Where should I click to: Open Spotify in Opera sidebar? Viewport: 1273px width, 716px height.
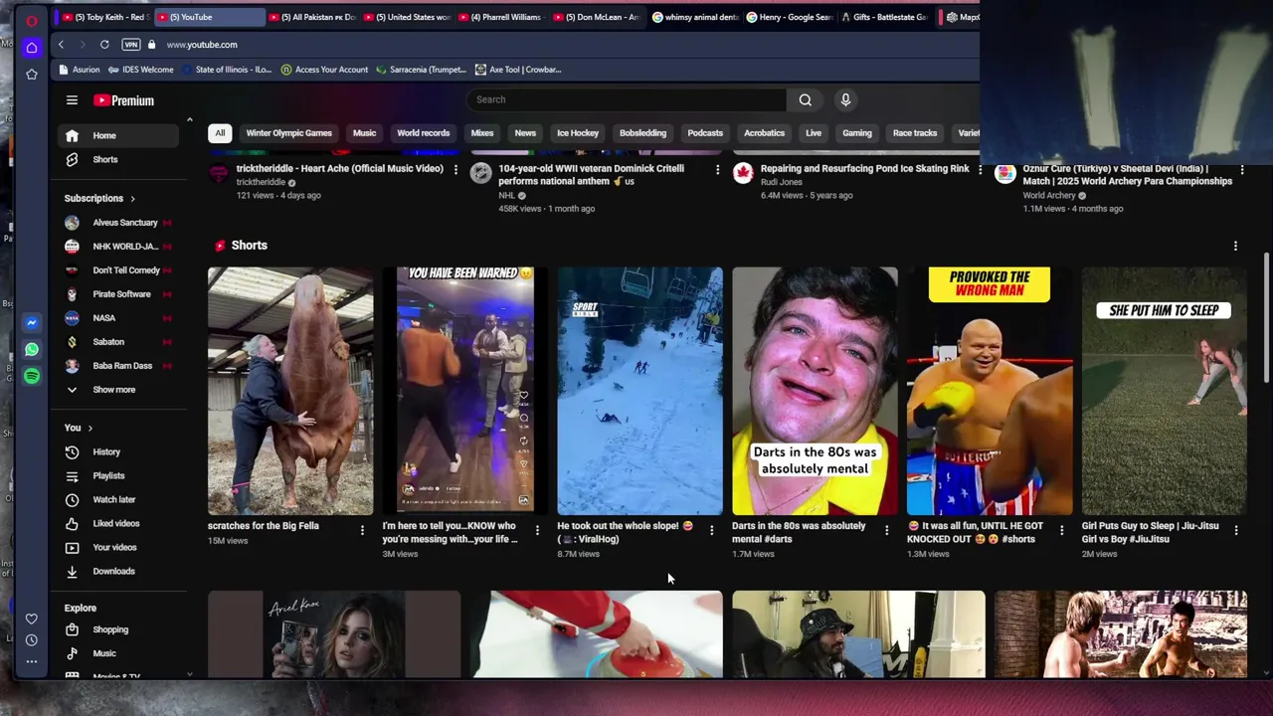tap(32, 376)
